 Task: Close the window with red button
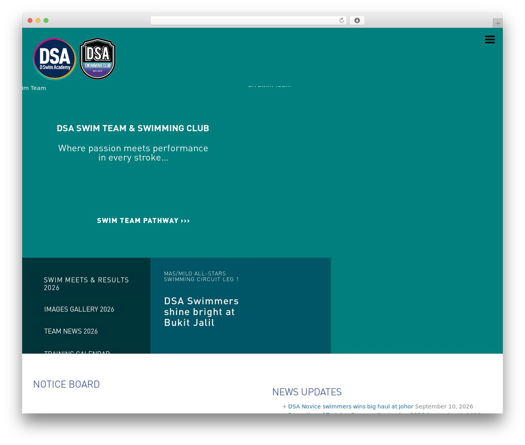pos(30,21)
